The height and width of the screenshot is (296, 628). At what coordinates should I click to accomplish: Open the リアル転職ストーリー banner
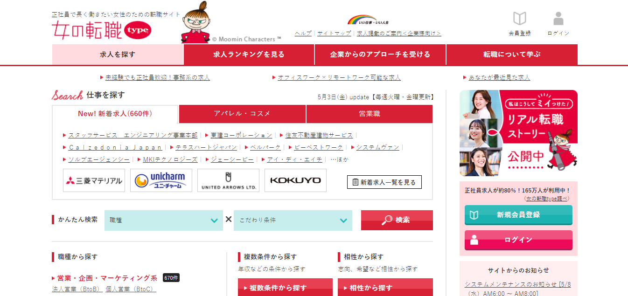tap(518, 133)
